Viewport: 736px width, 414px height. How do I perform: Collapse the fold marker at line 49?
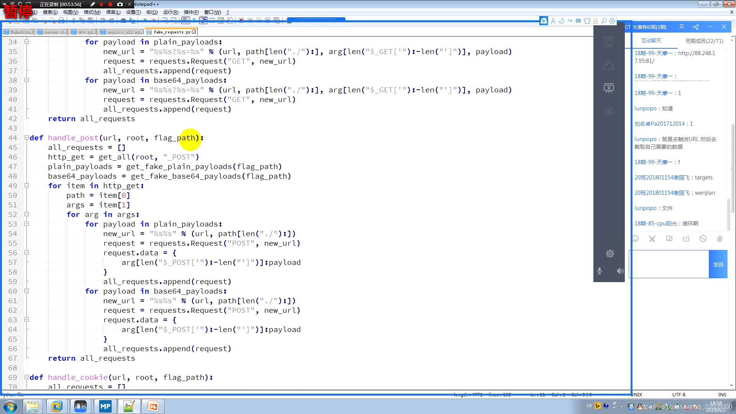click(26, 186)
